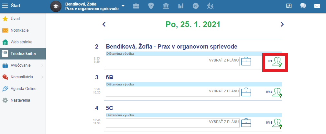Screen dimensions: 326x134
Task: Open the bank building icon in header
Action: click(166, 6)
